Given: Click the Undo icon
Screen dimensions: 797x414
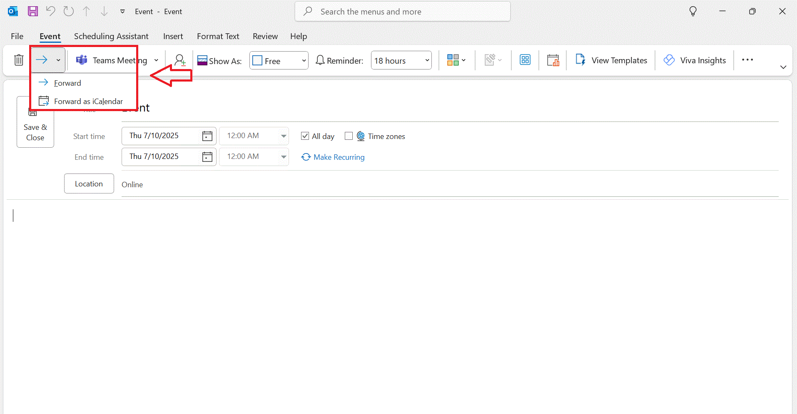Looking at the screenshot, I should 50,11.
